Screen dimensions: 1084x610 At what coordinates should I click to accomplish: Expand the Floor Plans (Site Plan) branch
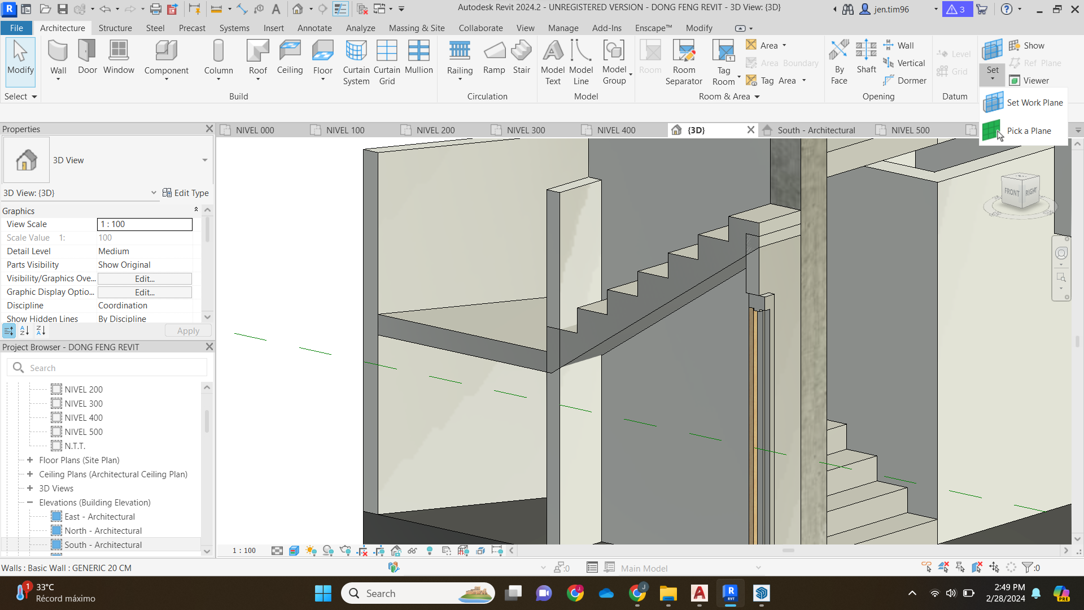coord(29,460)
